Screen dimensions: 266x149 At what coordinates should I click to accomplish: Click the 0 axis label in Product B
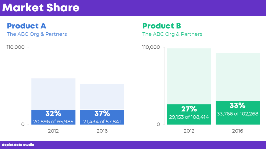158,124
